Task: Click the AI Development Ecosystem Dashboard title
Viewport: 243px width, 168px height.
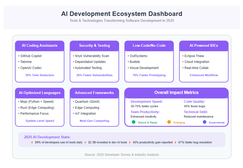Action: [x=122, y=14]
